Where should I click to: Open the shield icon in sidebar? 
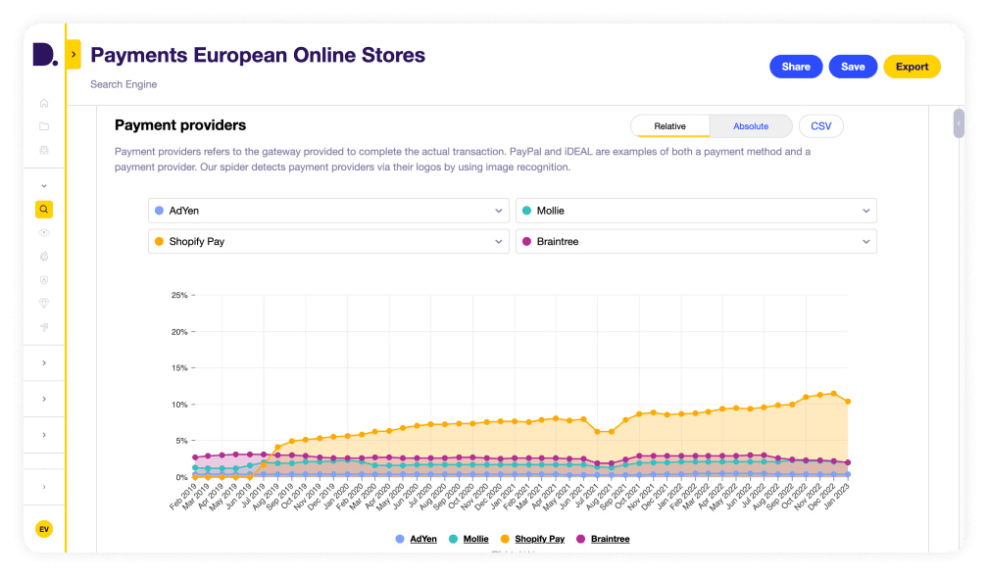click(44, 279)
